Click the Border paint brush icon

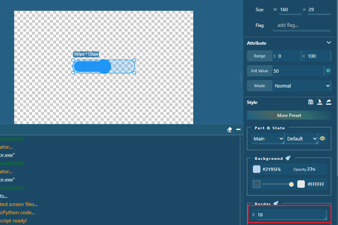(276, 203)
